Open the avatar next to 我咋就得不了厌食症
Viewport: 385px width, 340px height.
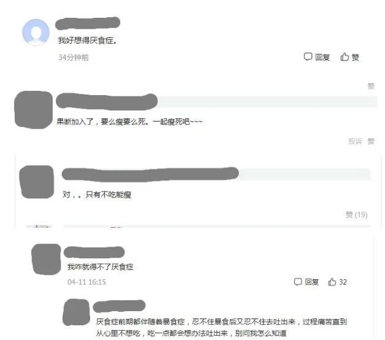46,259
